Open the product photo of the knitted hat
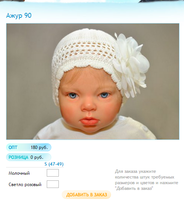This screenshot has height=208, width=184. coord(93,81)
